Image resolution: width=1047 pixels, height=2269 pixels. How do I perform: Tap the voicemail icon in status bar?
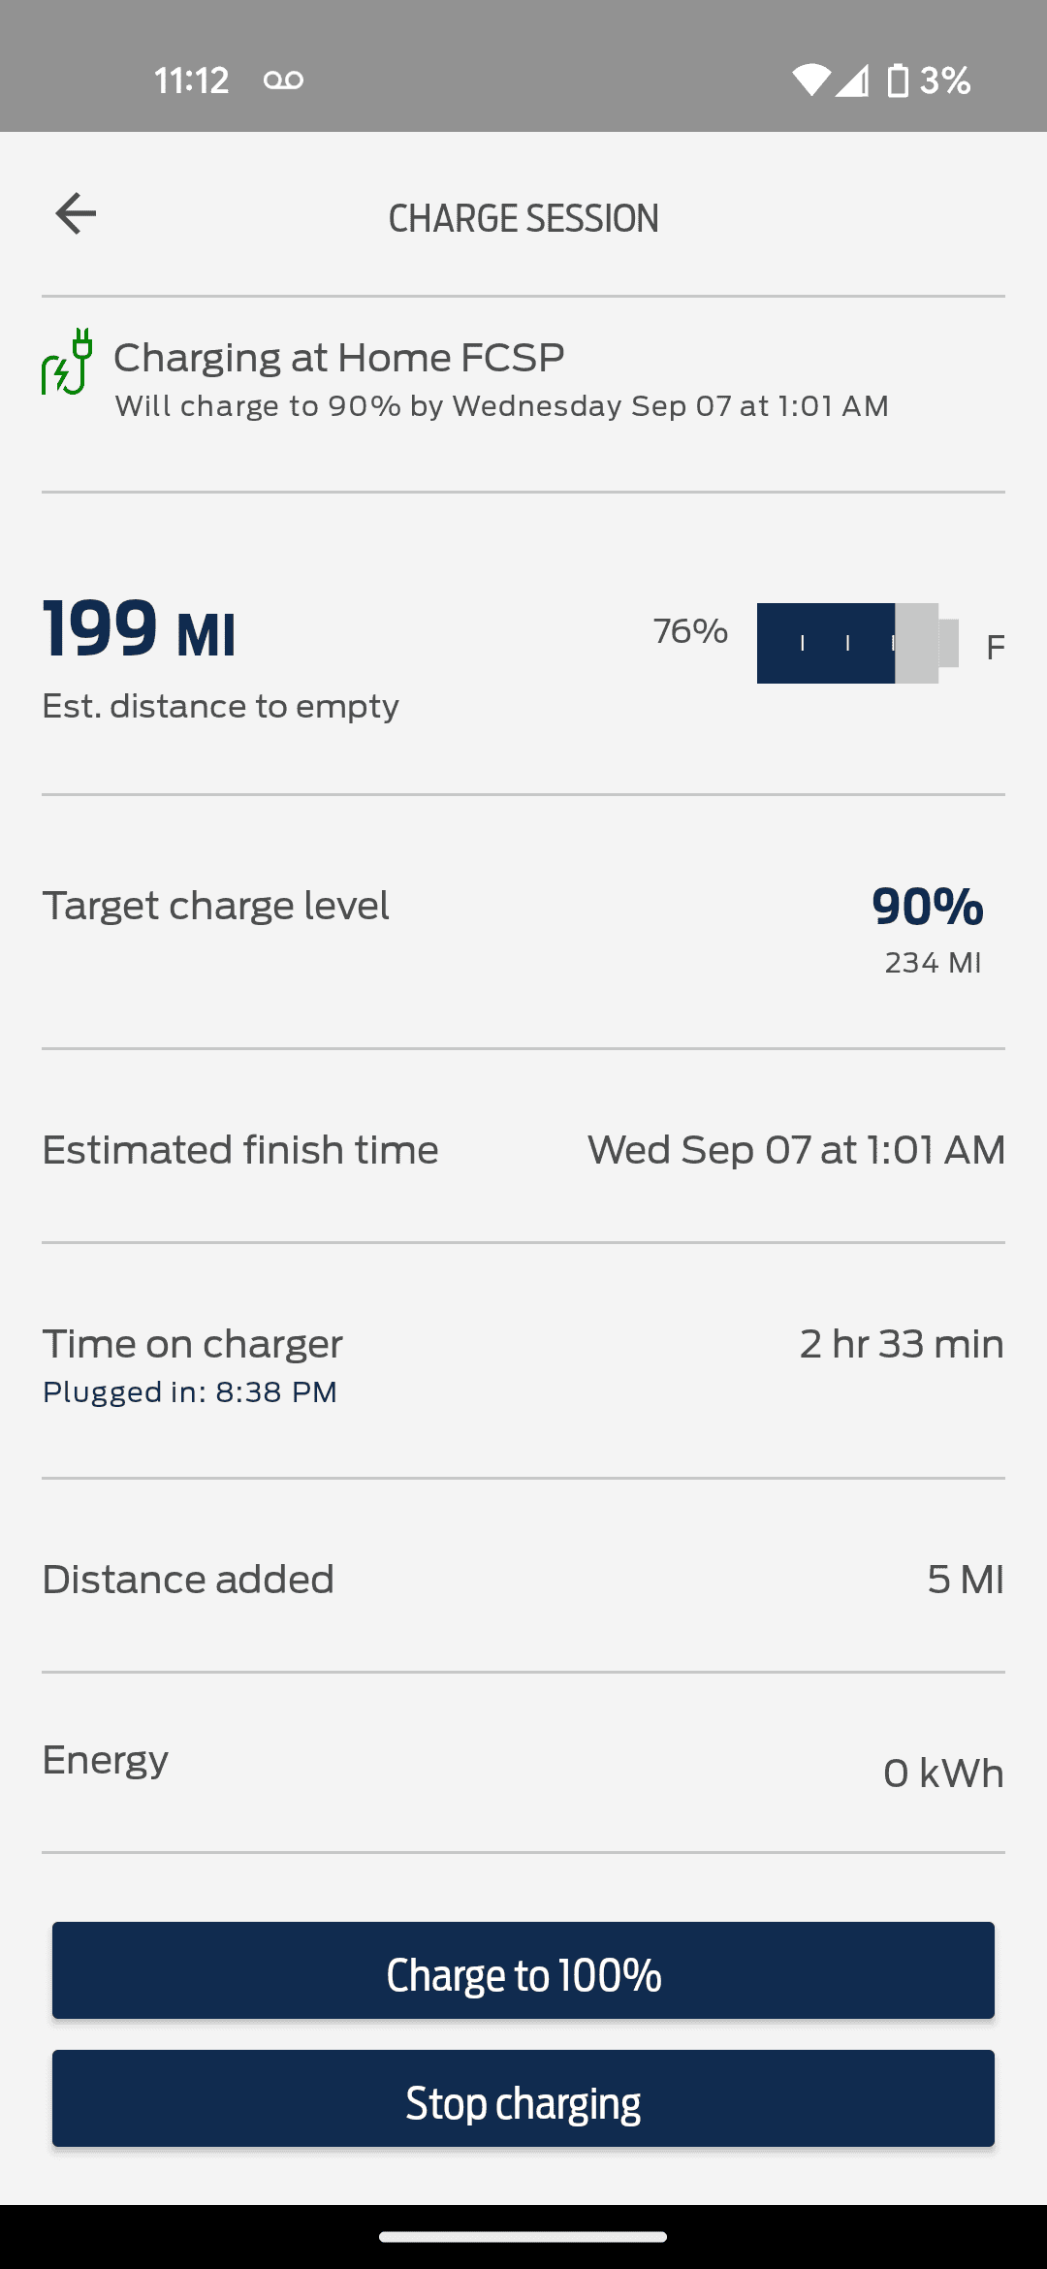[283, 80]
